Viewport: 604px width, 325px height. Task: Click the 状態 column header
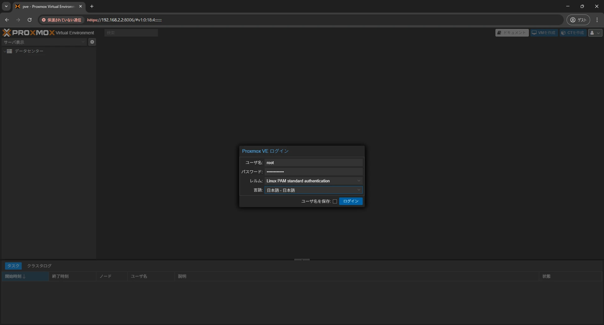click(x=570, y=276)
